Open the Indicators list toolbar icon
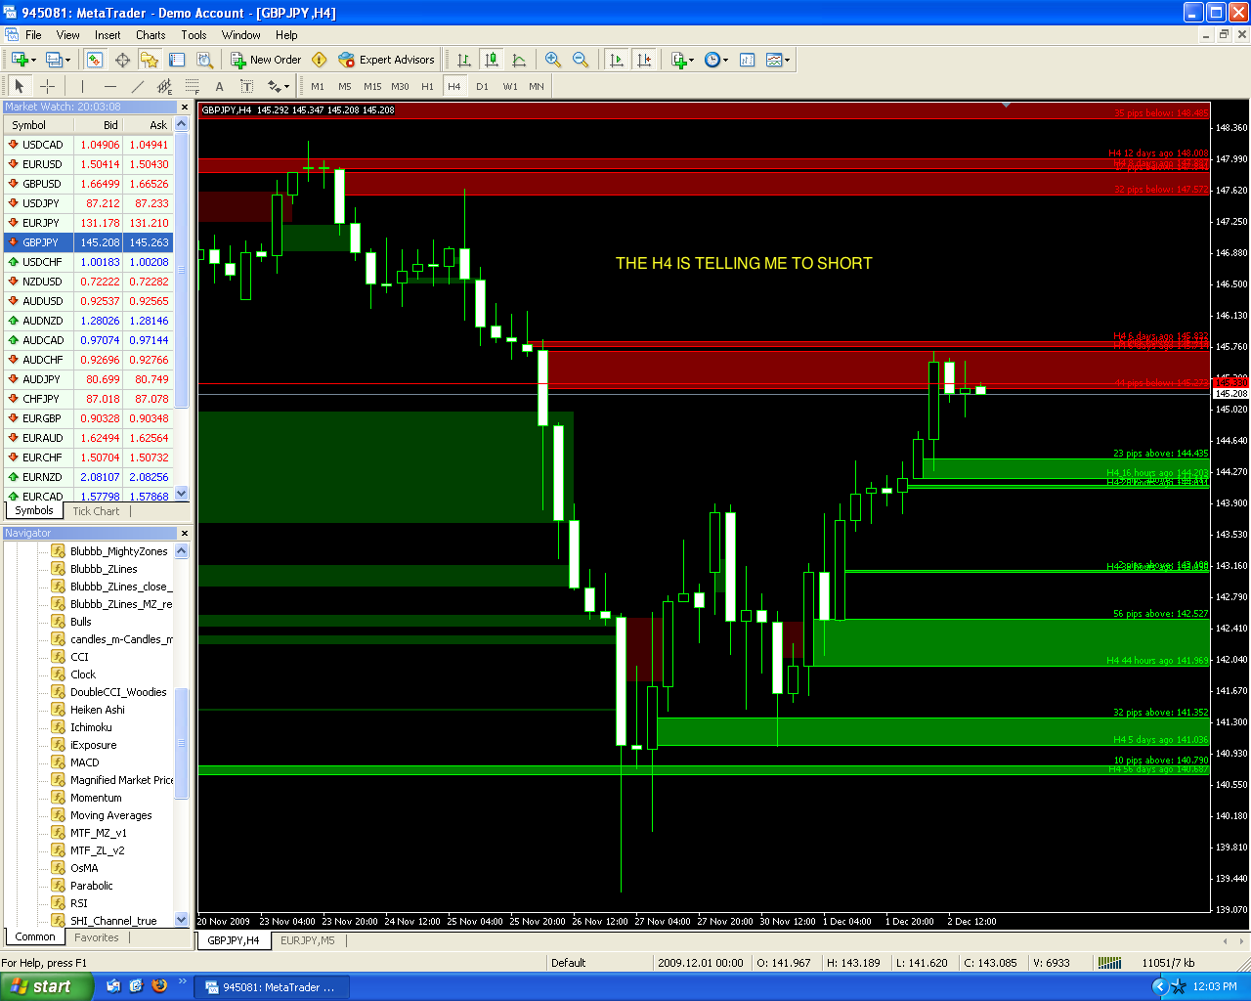Screen dimensions: 1251x1001 [678, 60]
